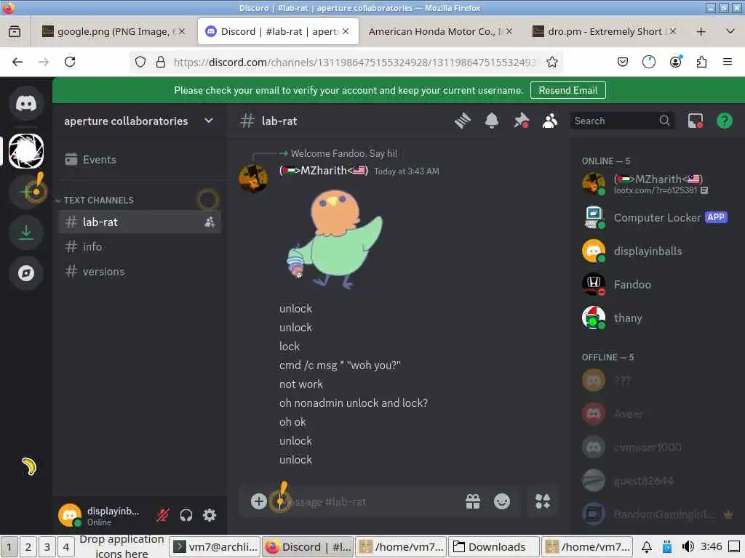Toggle headphone deafen in user panel
The height and width of the screenshot is (558, 745).
coord(186,515)
